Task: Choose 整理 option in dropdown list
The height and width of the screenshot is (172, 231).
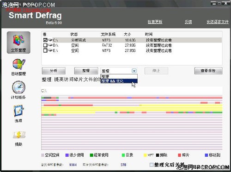Action: click(x=119, y=76)
